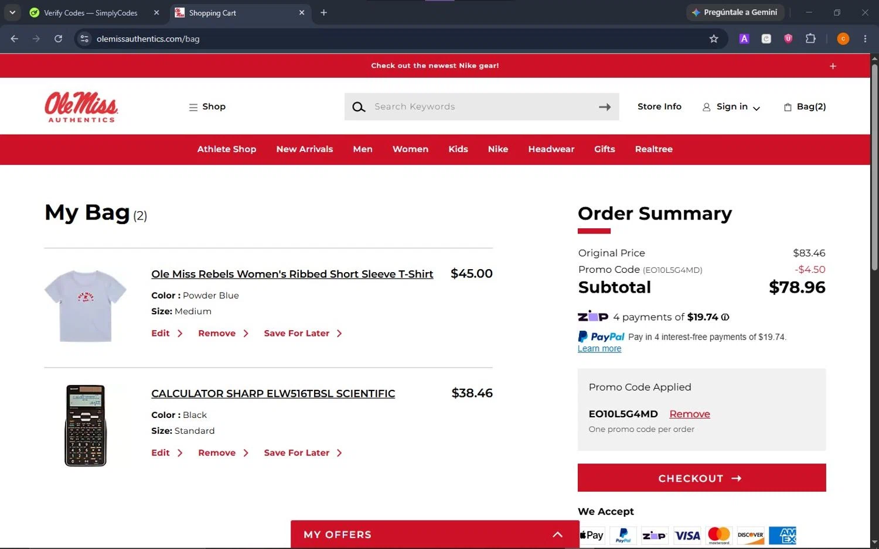
Task: Open the Chrome profile avatar
Action: click(843, 39)
